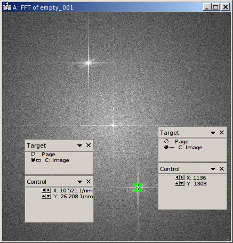The height and width of the screenshot is (243, 233).
Task: Click the Y: 26.208 1/nm value
Action: pos(73,197)
